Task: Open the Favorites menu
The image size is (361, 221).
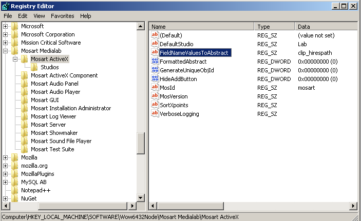Action: 62,16
